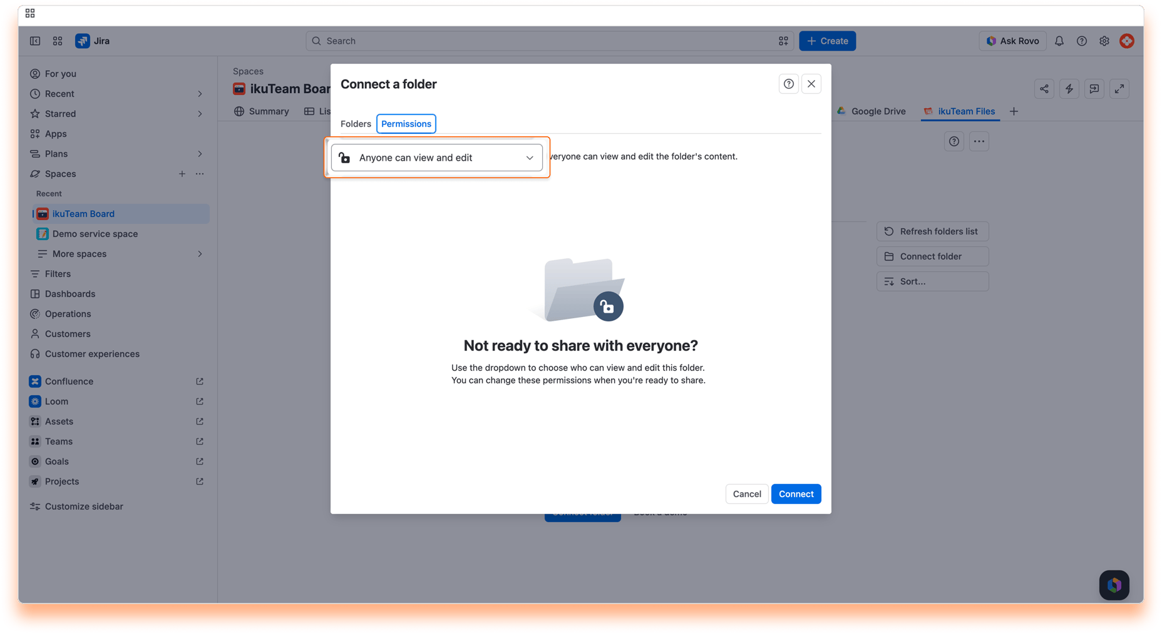This screenshot has width=1162, height=634.
Task: Open the help question mark in top bar
Action: [x=1082, y=41]
